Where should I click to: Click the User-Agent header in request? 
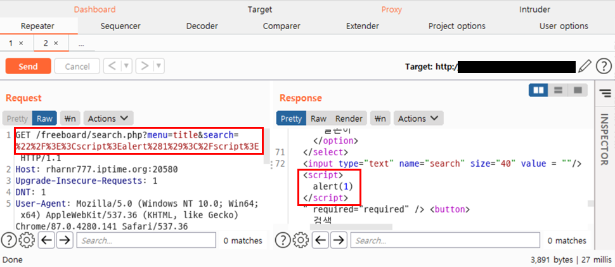[137, 215]
